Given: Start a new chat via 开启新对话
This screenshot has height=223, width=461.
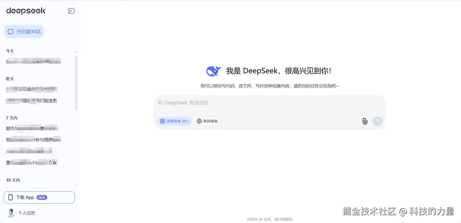Looking at the screenshot, I should coord(24,32).
